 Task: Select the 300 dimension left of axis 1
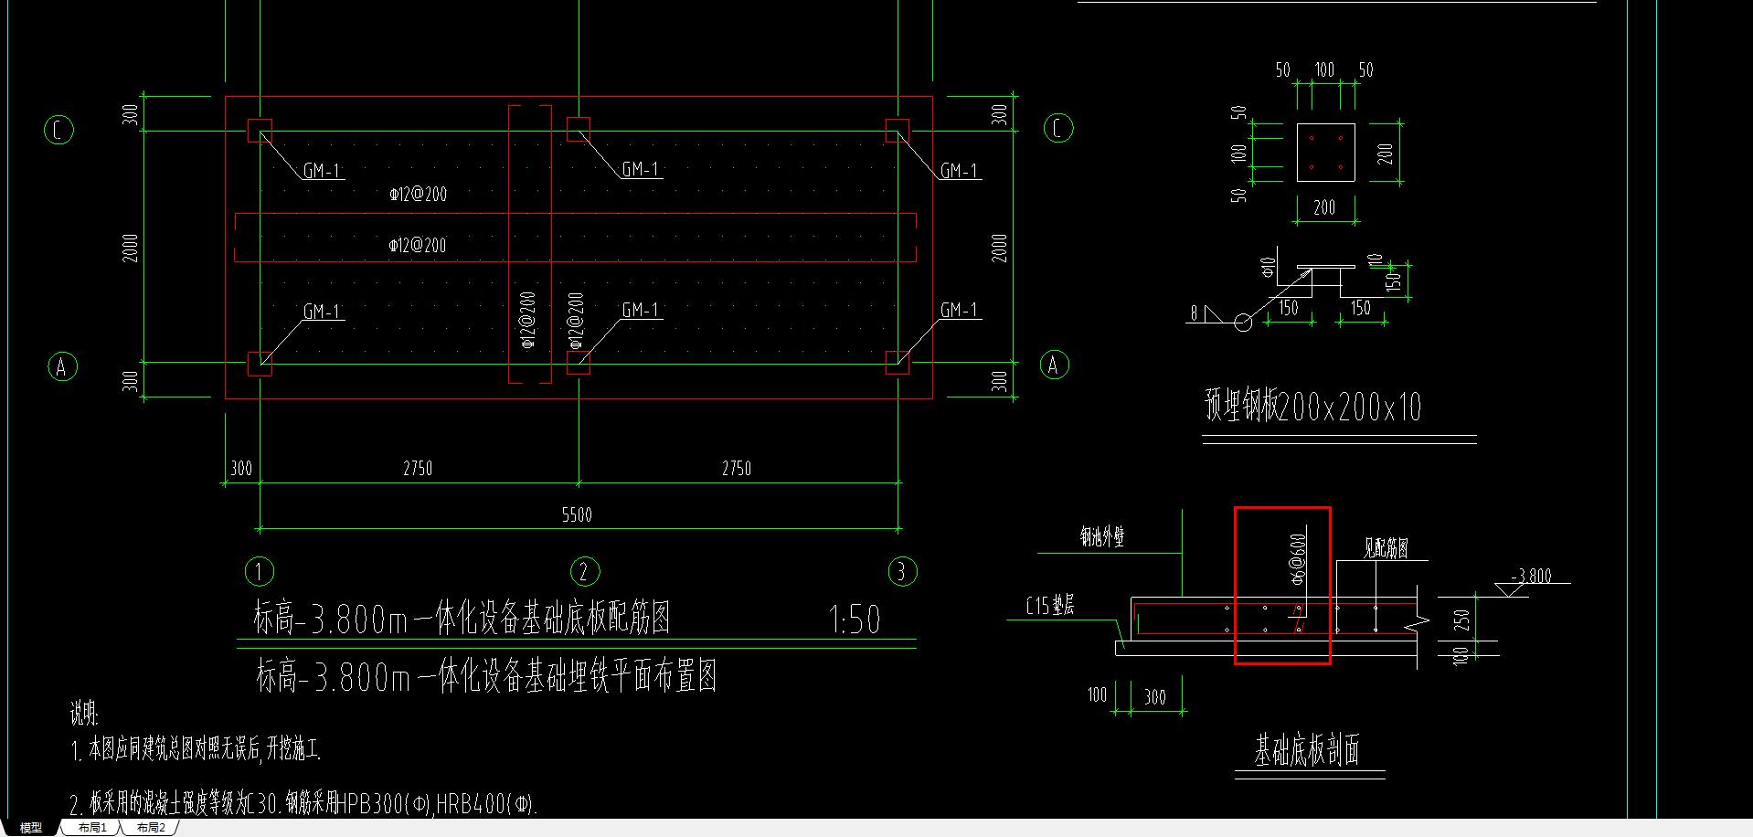pos(240,469)
